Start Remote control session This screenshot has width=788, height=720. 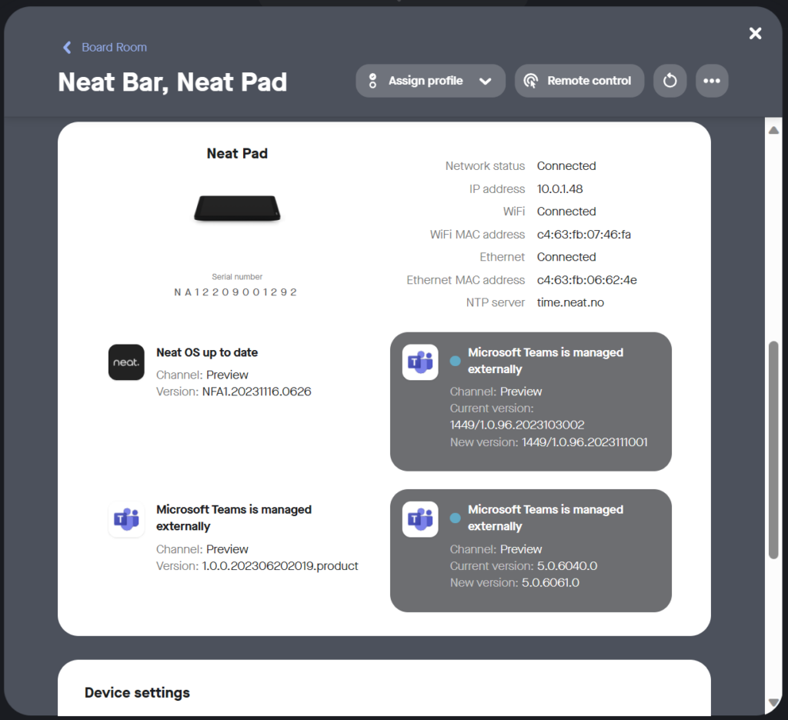click(x=579, y=81)
